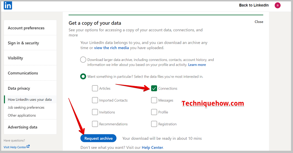Image resolution: width=293 pixels, height=153 pixels.
Task: Check the Imported Contacts checkbox
Action: pos(95,100)
